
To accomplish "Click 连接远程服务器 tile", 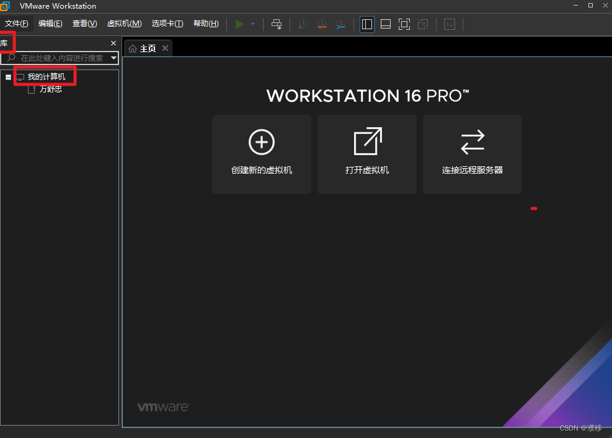I will pos(472,154).
